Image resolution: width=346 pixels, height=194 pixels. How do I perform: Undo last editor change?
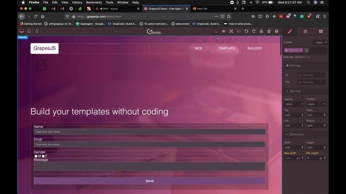[x=247, y=31]
